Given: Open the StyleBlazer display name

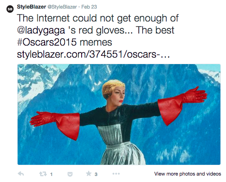Looking at the screenshot, I should click(x=31, y=7).
